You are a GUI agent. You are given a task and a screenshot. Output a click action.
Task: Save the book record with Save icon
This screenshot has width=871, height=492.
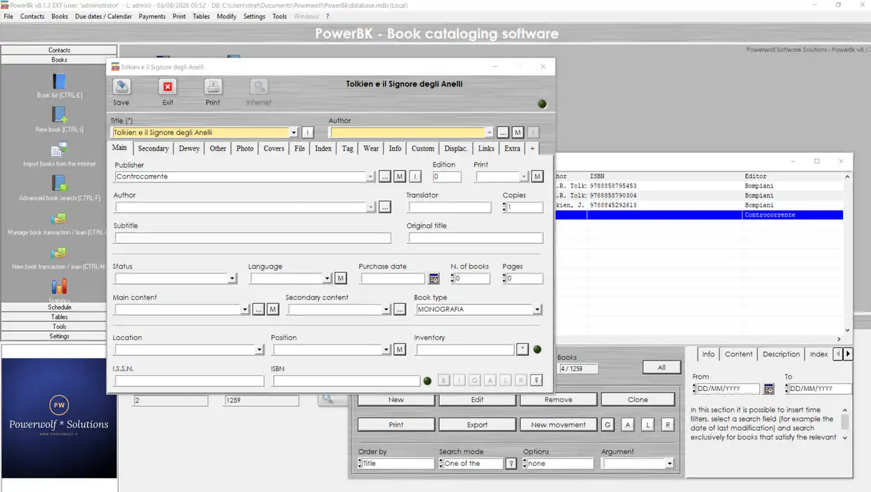coord(122,87)
